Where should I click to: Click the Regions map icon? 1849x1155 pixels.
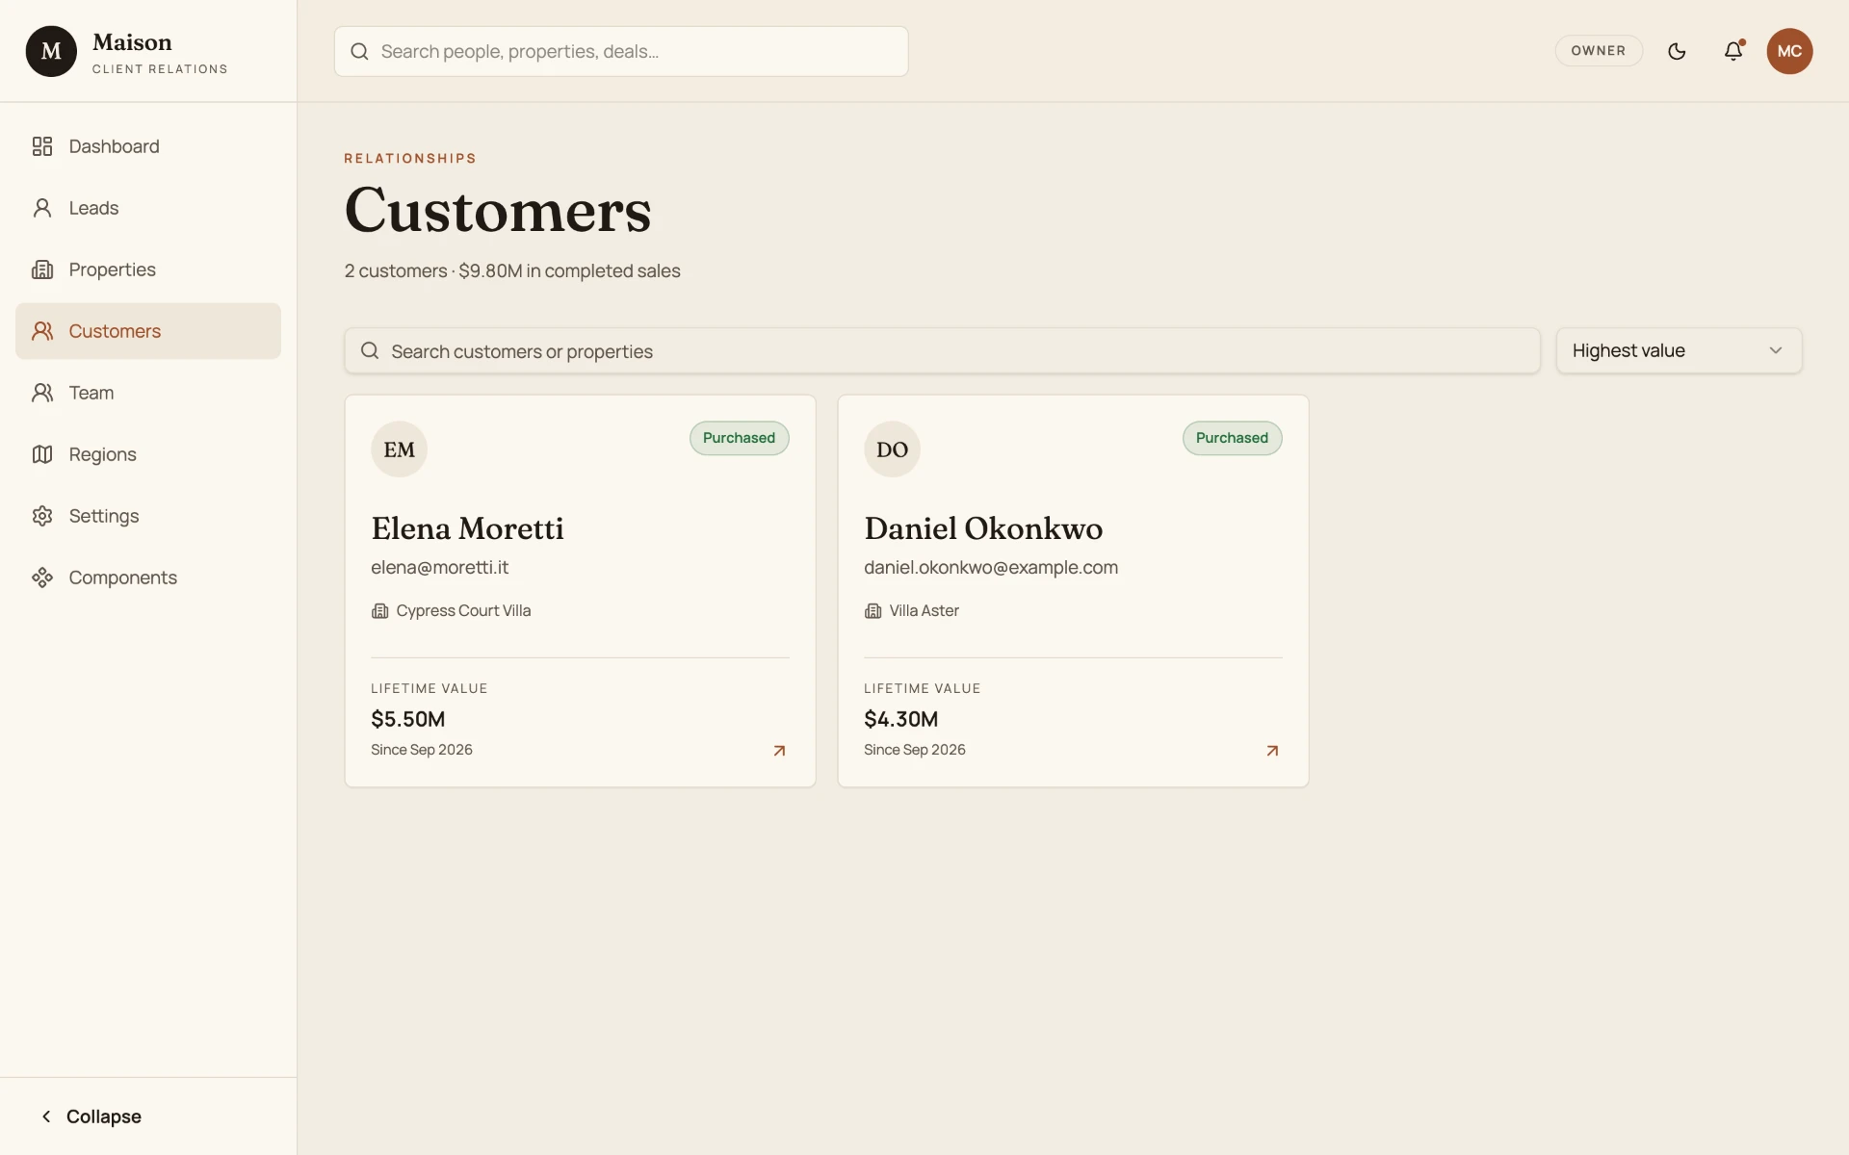(x=42, y=454)
